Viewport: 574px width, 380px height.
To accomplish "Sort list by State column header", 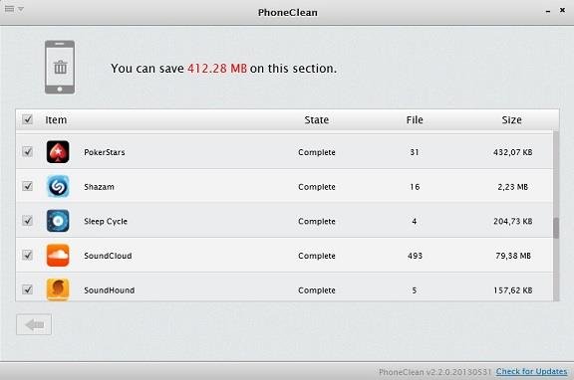I will coord(317,119).
